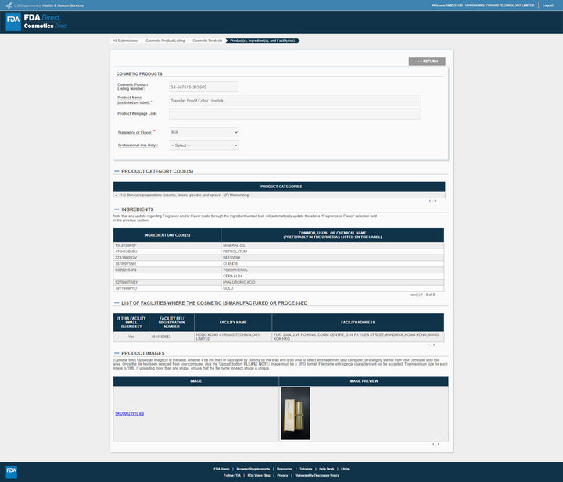The width and height of the screenshot is (563, 482).
Task: Open the Professional Use Only dropdown
Action: tap(204, 145)
